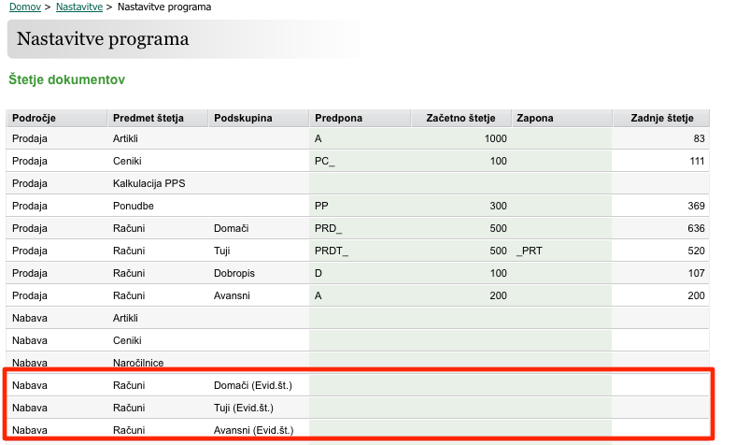
Task: Edit the Predpona field of Prodaja Artikli
Action: click(x=360, y=138)
